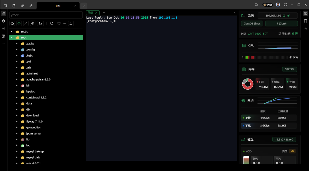
Task: Click the crosshair icon in the left sidebar
Action: tap(3, 21)
